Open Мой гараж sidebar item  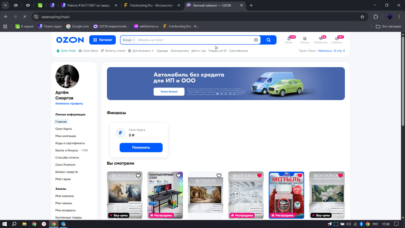point(63,179)
